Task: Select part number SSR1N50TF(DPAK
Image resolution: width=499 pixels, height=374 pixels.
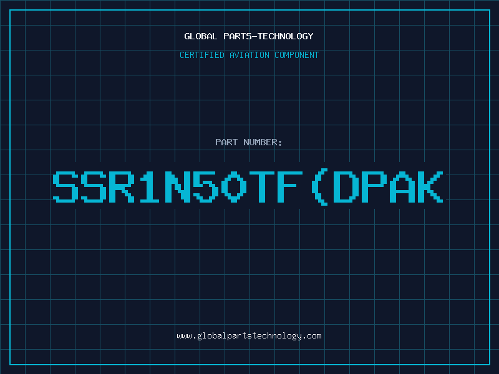Action: point(248,187)
